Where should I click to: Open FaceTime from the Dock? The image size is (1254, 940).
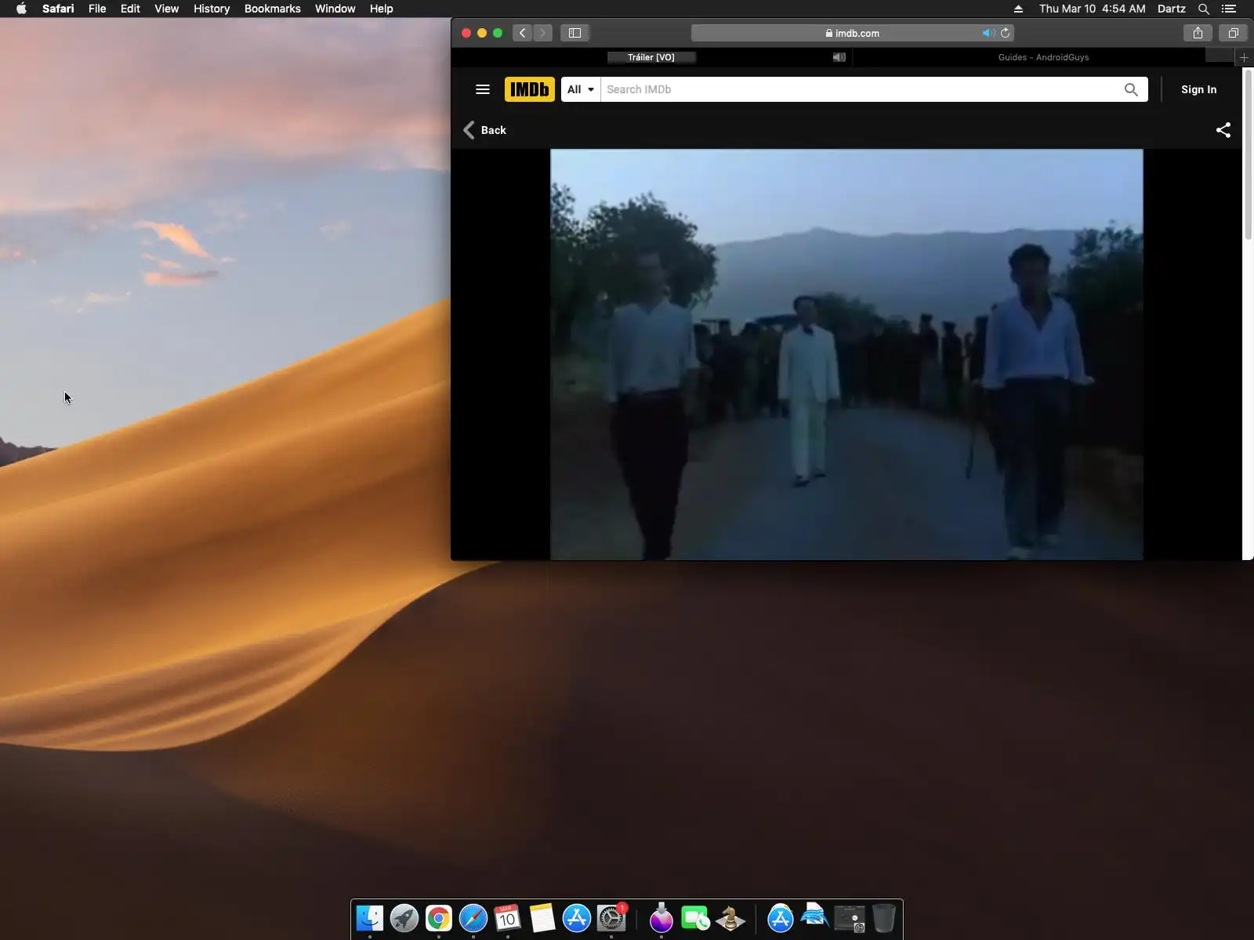[x=696, y=918]
